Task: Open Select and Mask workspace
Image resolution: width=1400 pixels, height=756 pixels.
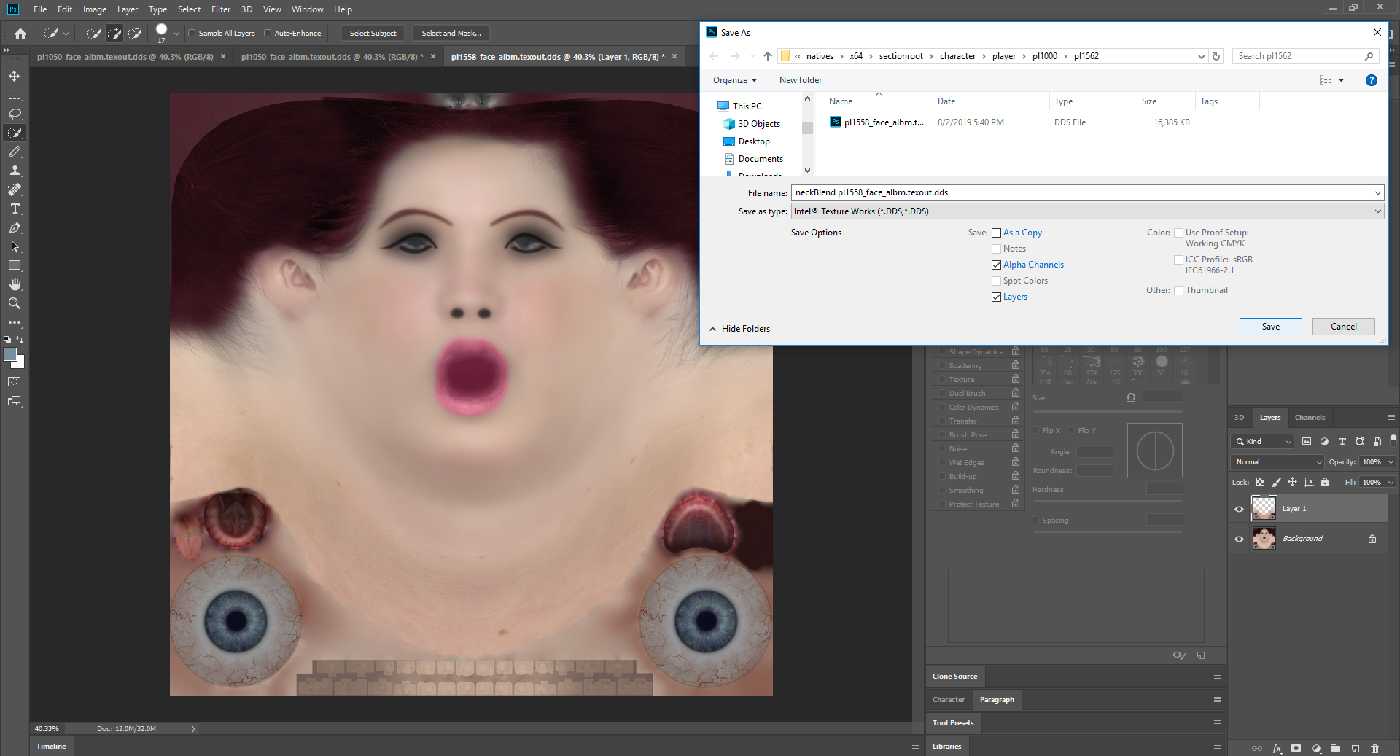Action: (x=451, y=33)
